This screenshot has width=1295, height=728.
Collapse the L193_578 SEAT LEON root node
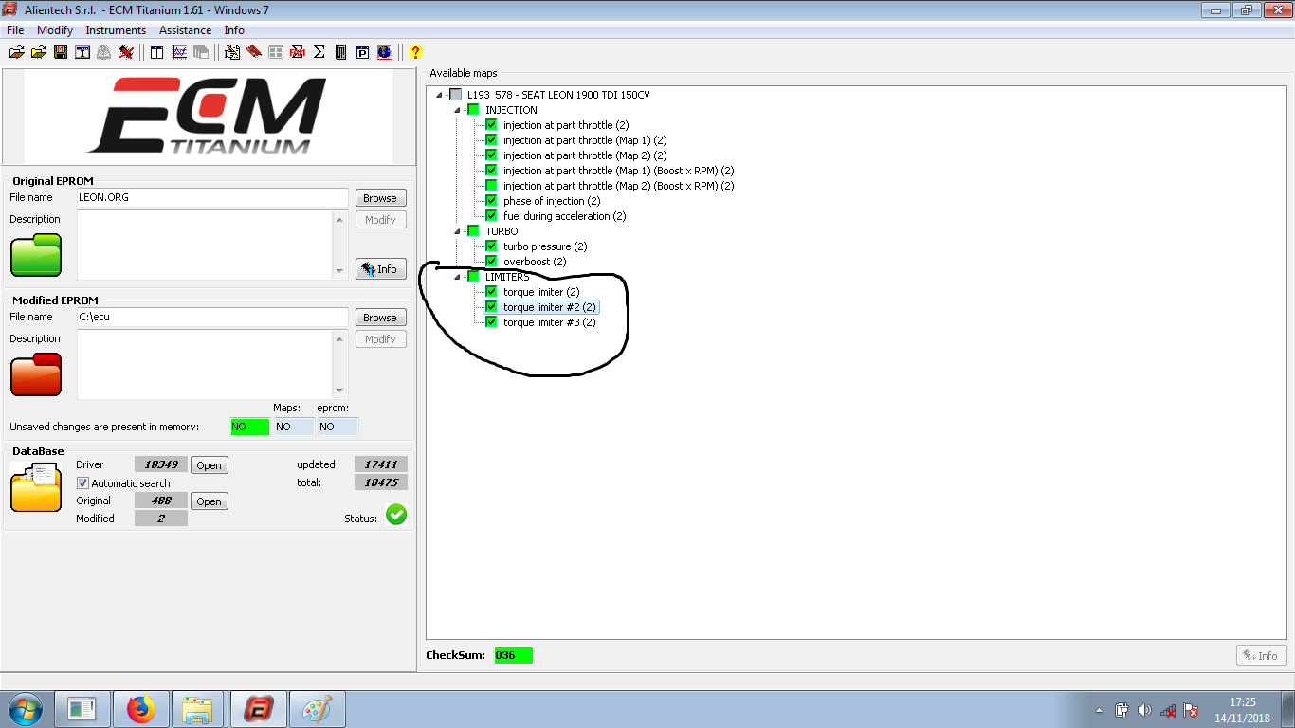(439, 95)
